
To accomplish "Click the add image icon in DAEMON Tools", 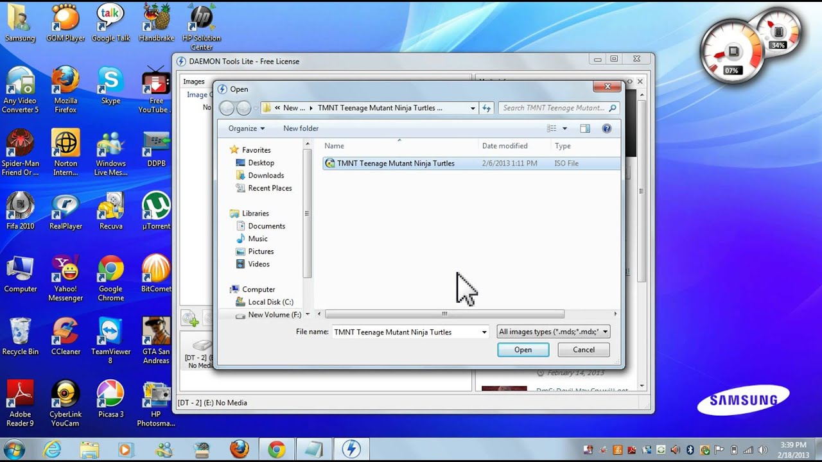I will 189,318.
